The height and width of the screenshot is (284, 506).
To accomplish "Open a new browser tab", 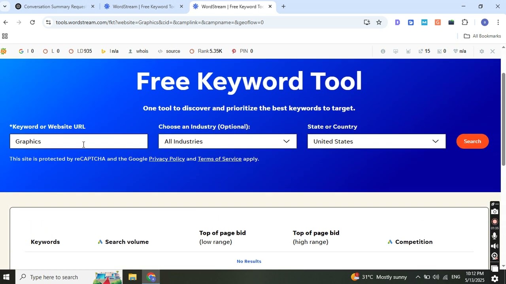I will [x=283, y=7].
